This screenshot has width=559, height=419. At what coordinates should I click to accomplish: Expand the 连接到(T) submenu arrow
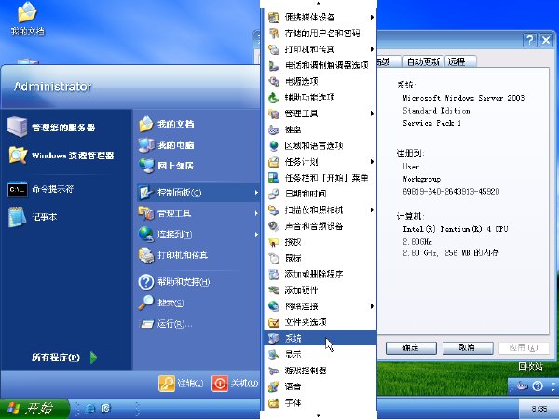point(256,234)
